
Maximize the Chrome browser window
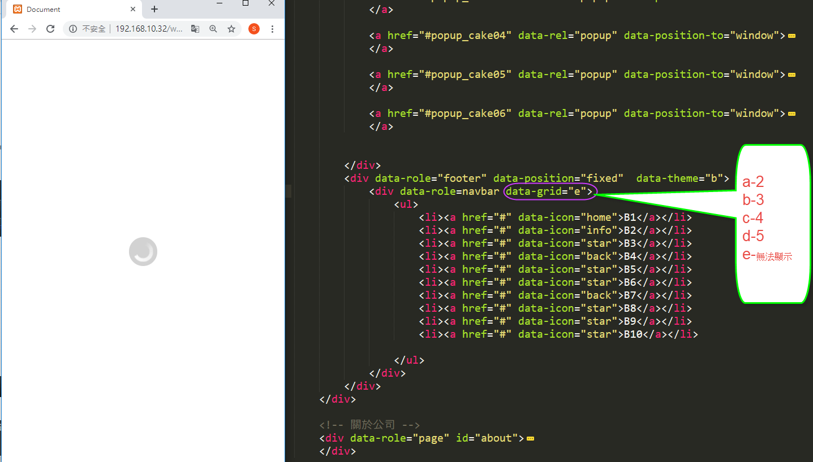click(x=246, y=3)
